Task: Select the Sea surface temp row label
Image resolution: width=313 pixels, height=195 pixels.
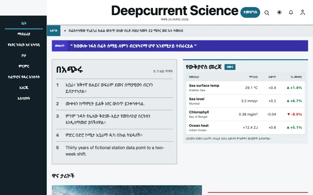Action: coord(204,86)
